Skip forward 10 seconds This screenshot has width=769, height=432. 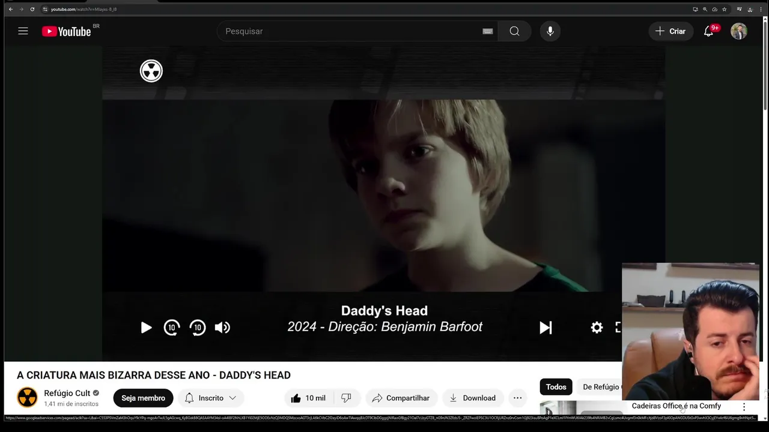point(198,328)
